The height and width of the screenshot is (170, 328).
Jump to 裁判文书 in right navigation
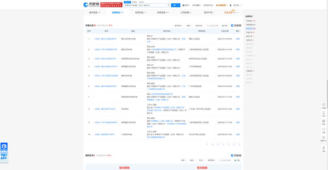(250, 36)
